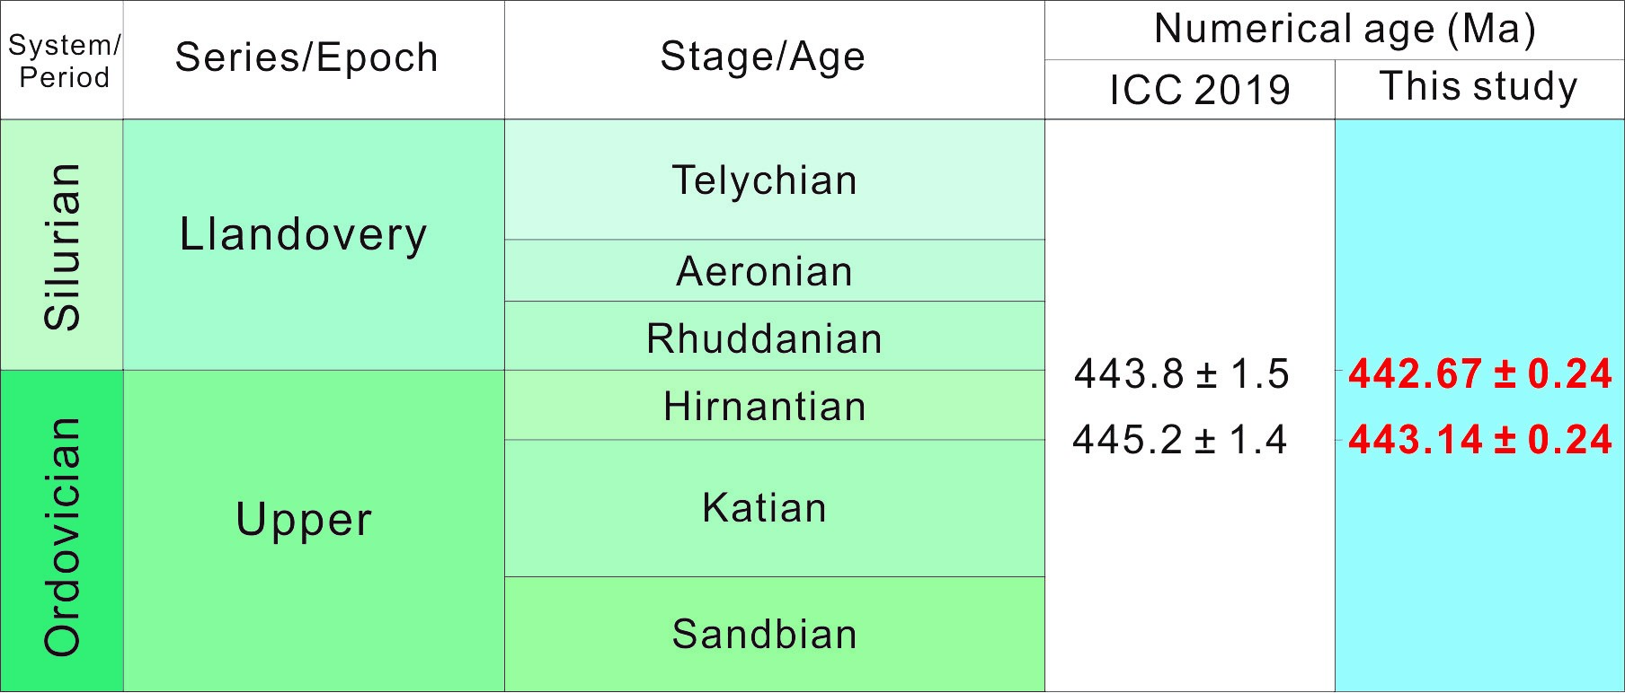Select the vertical Ordovician period cell
The image size is (1625, 693).
pos(63,536)
